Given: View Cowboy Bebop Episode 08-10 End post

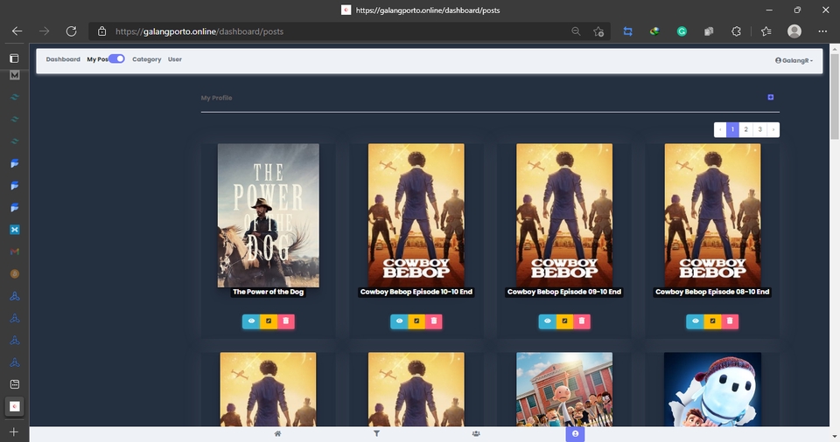Looking at the screenshot, I should [695, 321].
